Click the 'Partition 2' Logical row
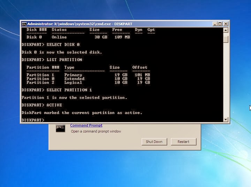Screen dimensions: 251x187 coord(88,83)
